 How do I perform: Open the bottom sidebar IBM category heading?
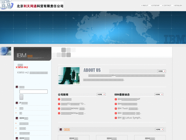24,138
